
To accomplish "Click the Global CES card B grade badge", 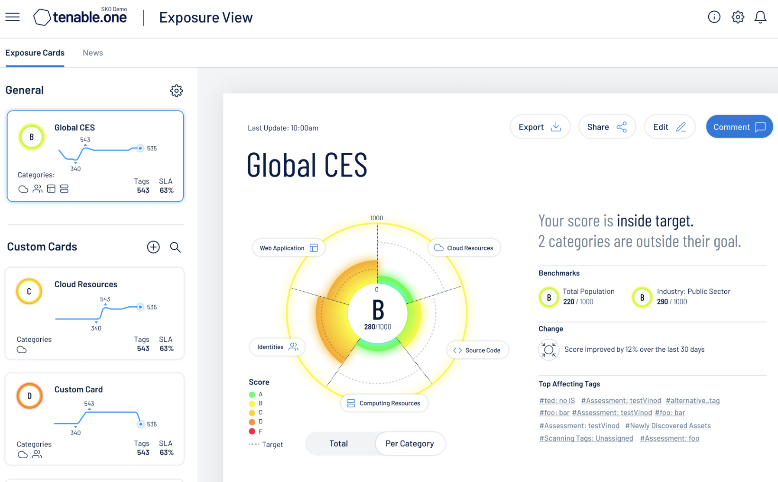I will pos(31,137).
